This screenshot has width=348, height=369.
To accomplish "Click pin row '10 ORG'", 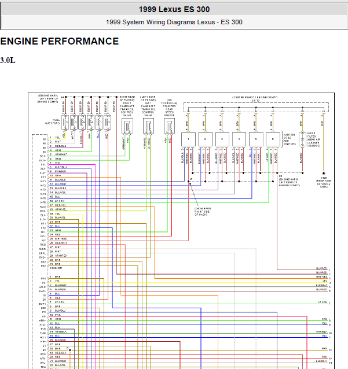I will point(56,176).
